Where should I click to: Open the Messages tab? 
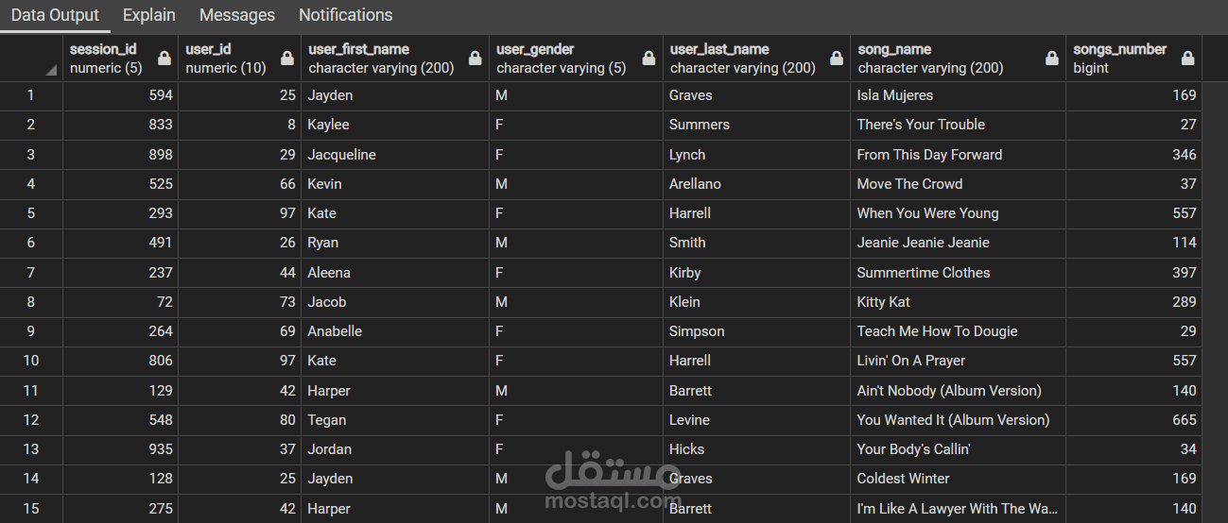(237, 15)
